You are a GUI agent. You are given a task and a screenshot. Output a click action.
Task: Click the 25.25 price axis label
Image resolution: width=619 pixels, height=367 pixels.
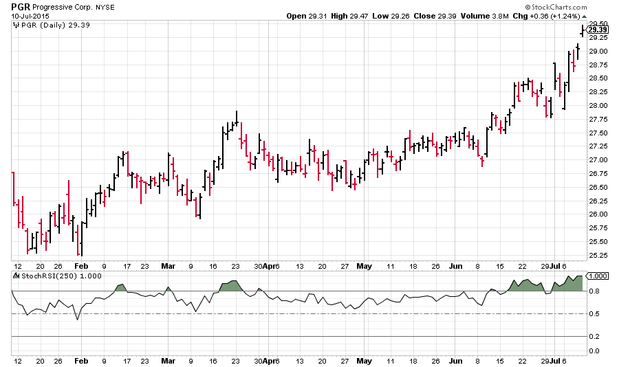[598, 256]
